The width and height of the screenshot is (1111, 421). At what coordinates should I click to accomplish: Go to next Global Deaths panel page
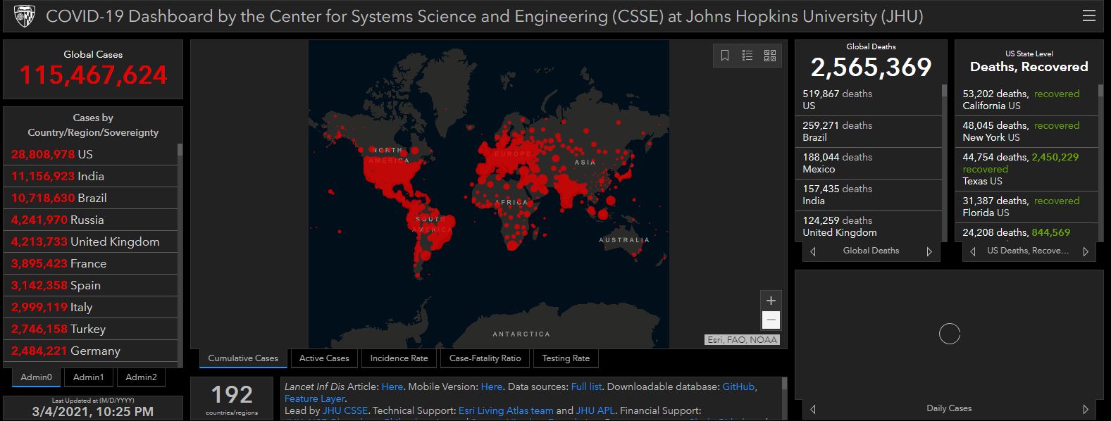coord(929,251)
